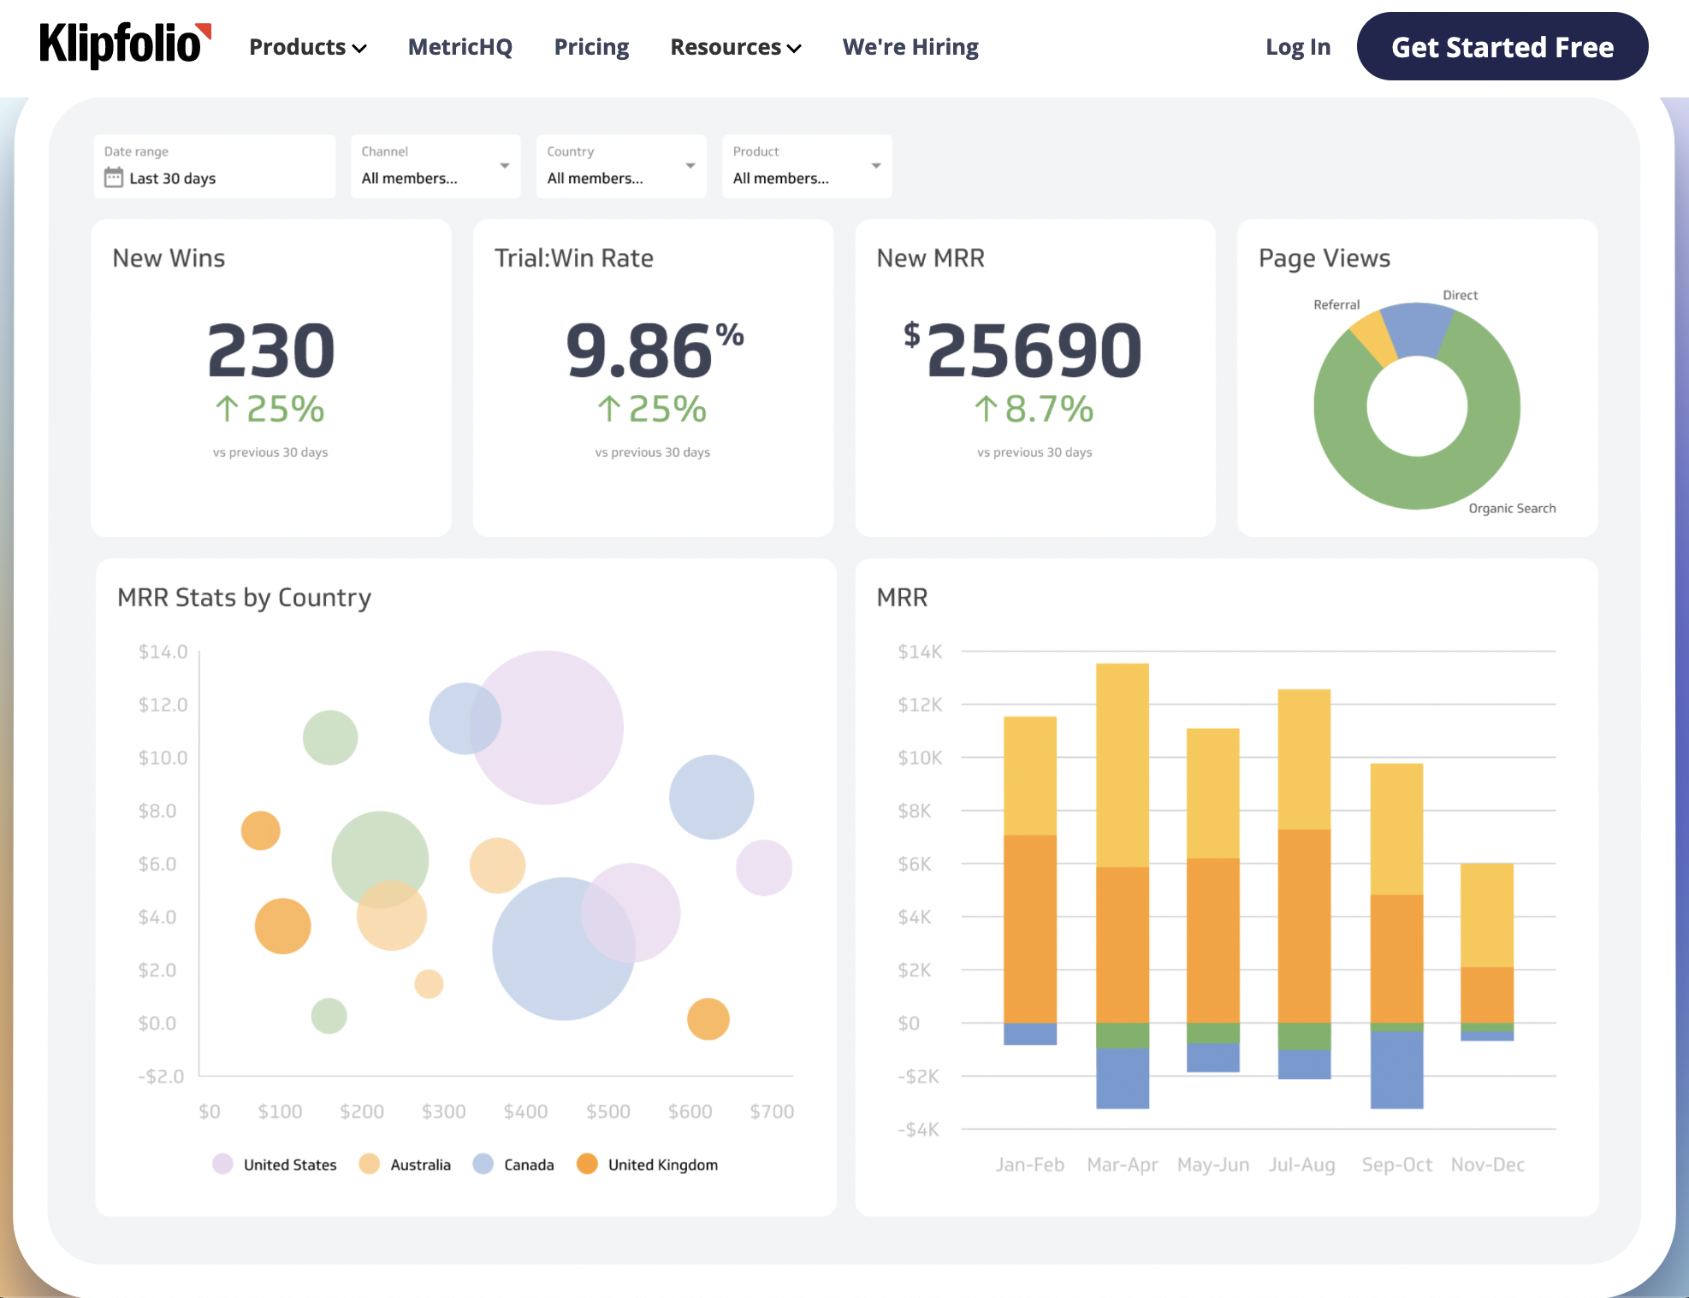Click Get Started Free button
Screen dimensions: 1689x1298
tap(1502, 46)
